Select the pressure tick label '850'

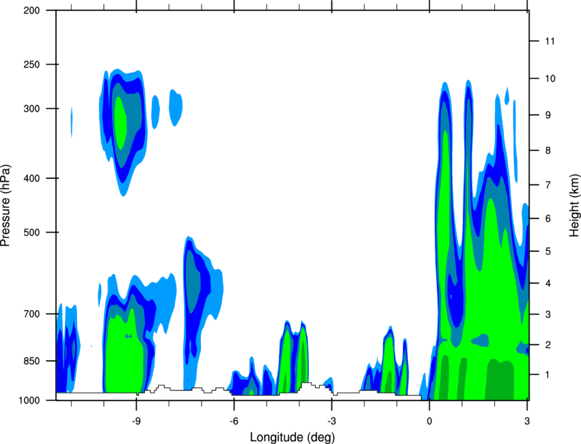coord(31,361)
